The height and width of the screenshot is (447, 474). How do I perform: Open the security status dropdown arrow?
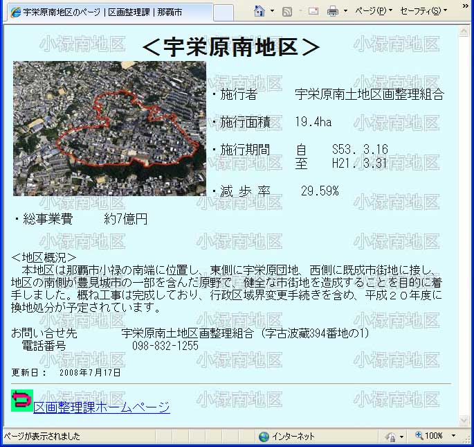[401, 437]
